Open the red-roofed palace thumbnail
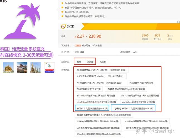This screenshot has width=180, height=139. tap(22, 68)
